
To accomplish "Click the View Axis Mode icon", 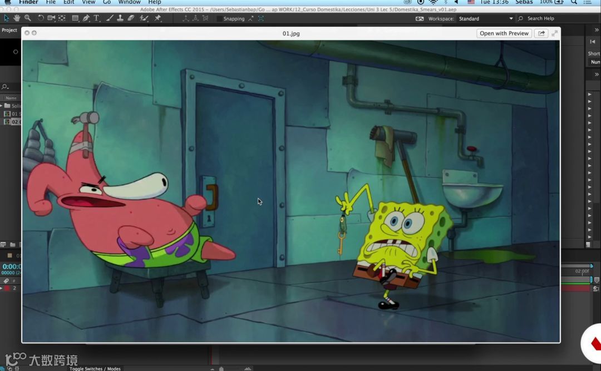I will click(205, 18).
